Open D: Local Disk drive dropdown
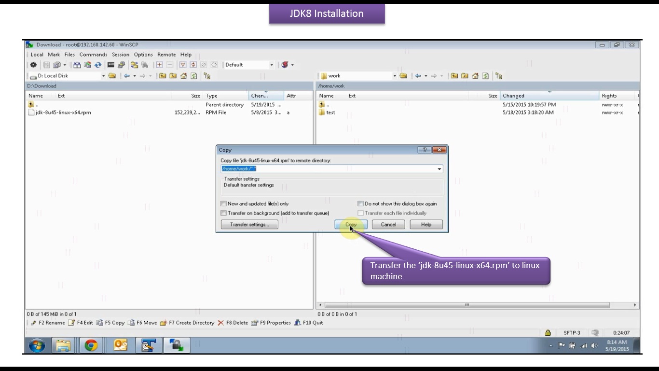 point(103,76)
